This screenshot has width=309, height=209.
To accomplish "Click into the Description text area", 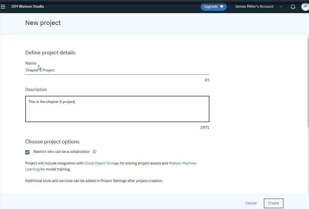I will [x=117, y=109].
